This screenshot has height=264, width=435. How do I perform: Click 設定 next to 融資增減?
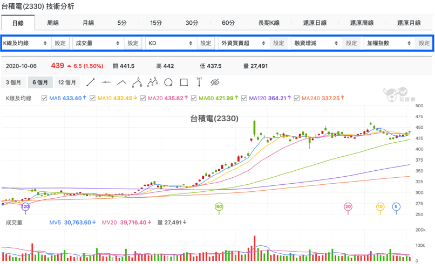pyautogui.click(x=351, y=43)
